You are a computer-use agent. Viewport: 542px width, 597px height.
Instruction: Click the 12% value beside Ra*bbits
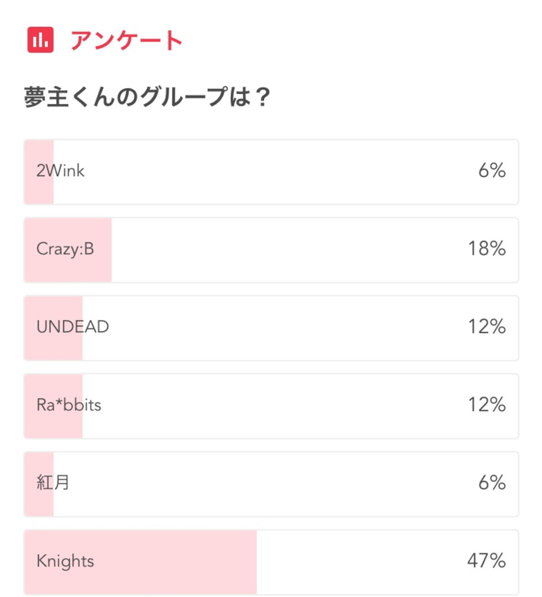[487, 405]
